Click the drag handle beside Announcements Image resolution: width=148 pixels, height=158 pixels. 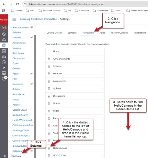[49, 59]
